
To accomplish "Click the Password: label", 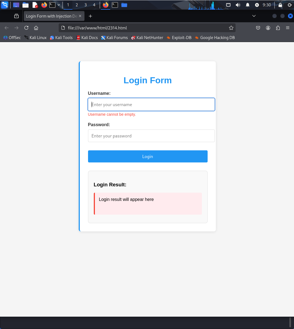I will tap(99, 125).
